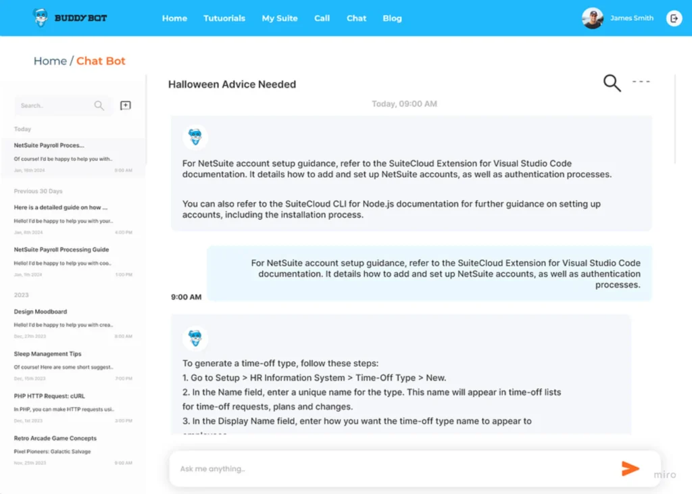The image size is (692, 494).
Task: Open the three-dots chat options menu
Action: click(x=641, y=82)
